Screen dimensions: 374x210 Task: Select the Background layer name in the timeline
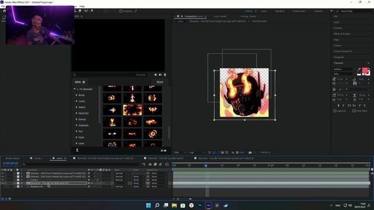tap(36, 187)
